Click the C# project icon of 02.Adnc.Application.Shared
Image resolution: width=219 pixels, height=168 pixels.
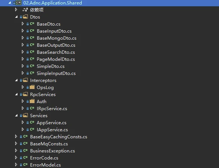point(19,3)
